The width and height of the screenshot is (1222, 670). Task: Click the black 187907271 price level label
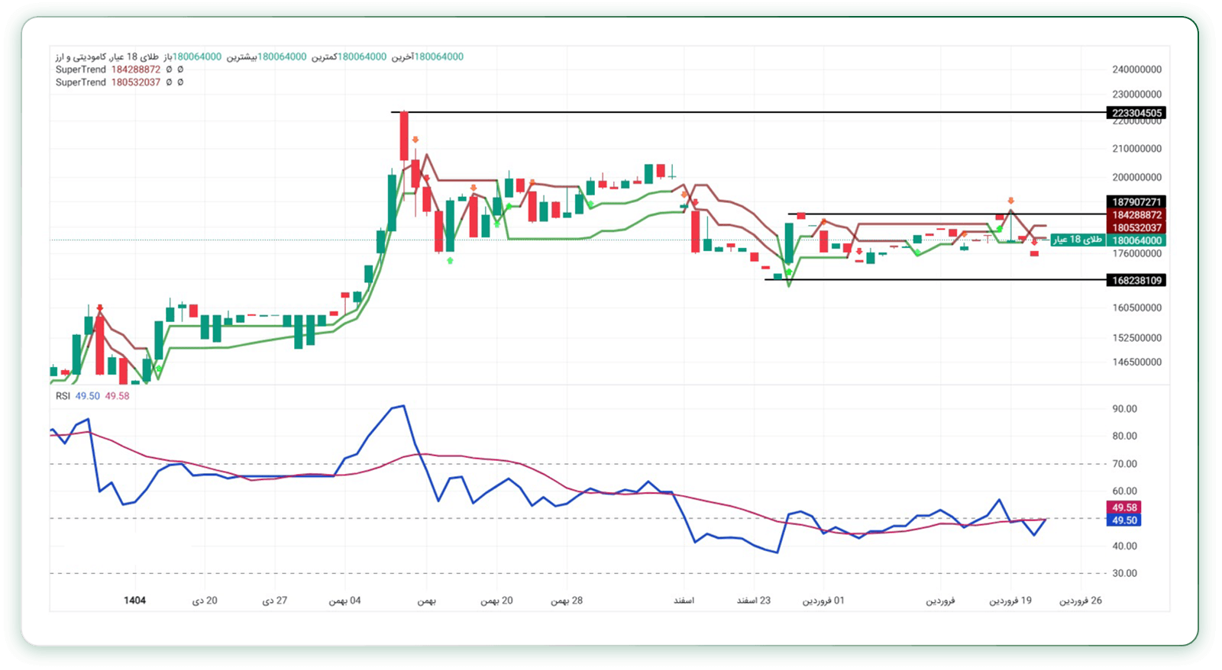click(x=1136, y=202)
